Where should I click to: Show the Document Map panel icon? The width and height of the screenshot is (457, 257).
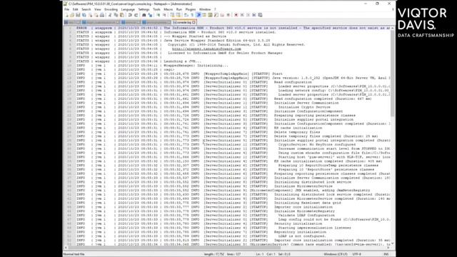[x=210, y=15]
